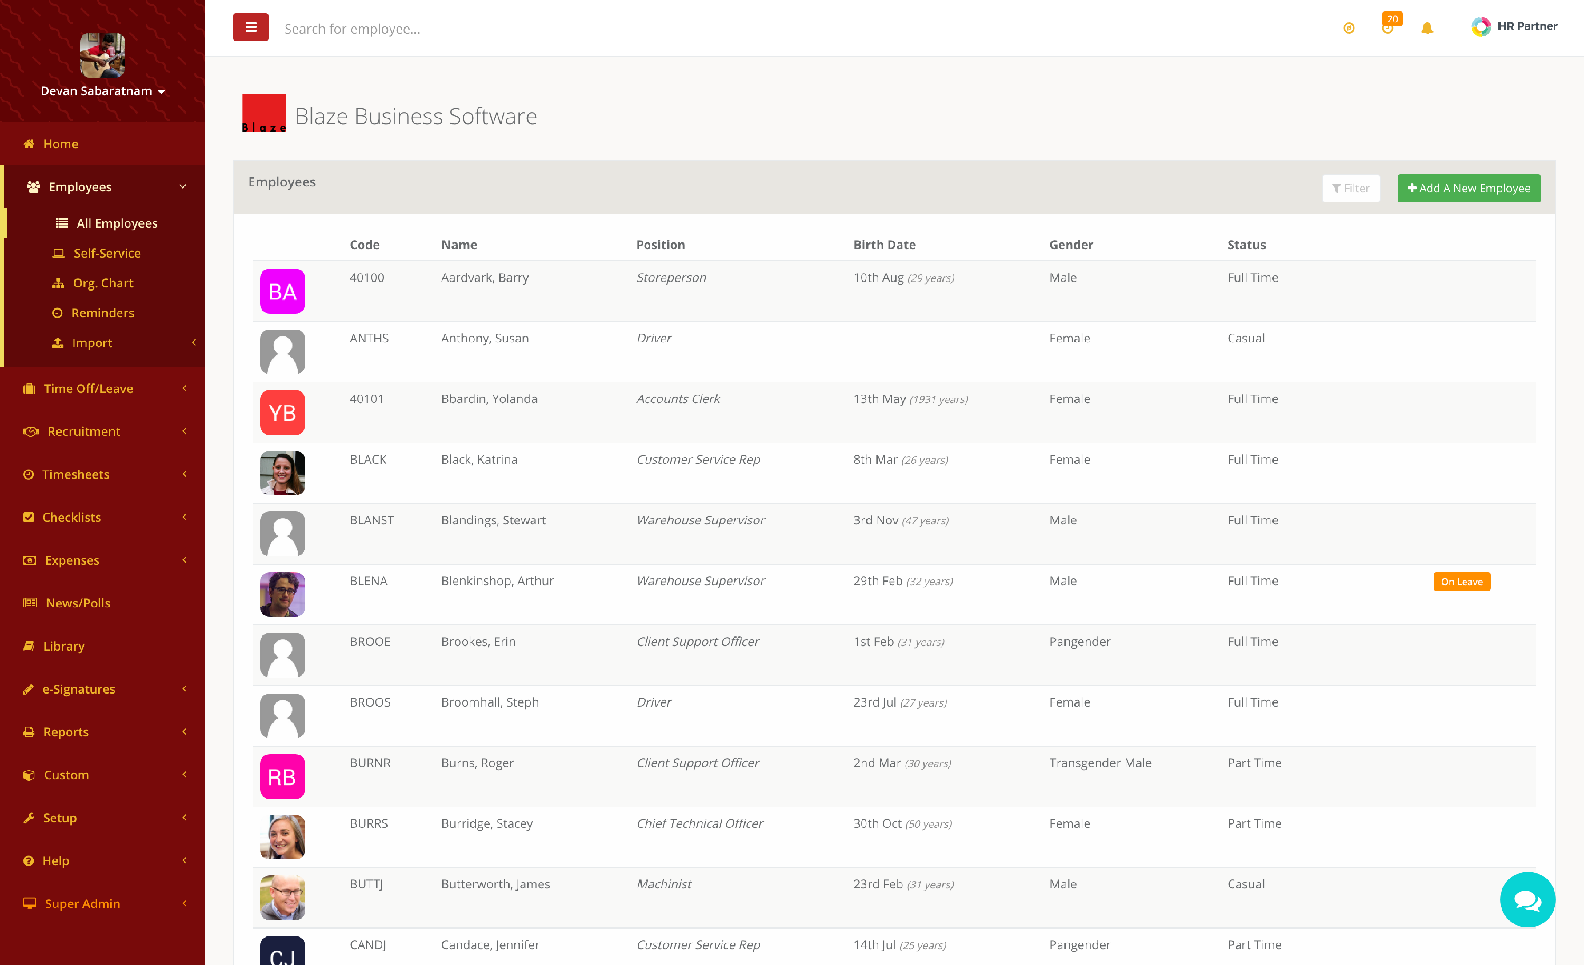Screen dimensions: 1584x965
Task: Open Aardvark, Barry employee record
Action: [x=484, y=278]
